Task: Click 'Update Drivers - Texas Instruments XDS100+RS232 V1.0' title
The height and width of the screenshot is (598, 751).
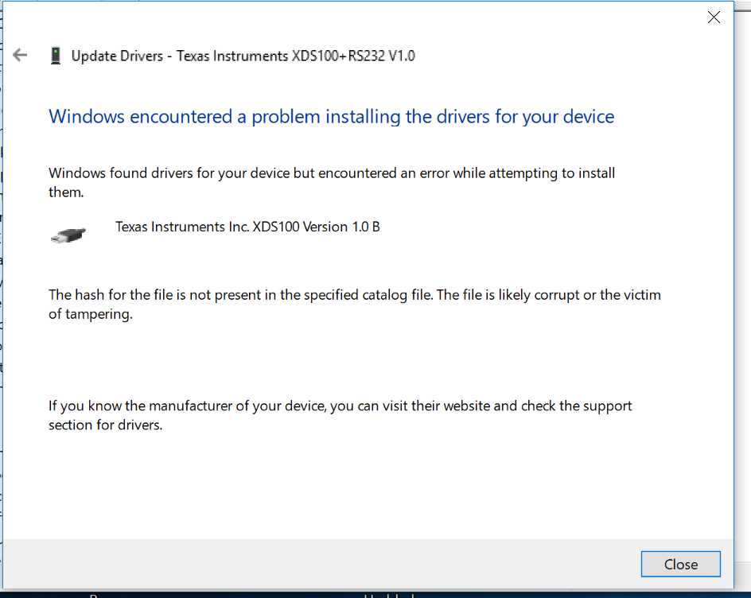Action: [x=243, y=56]
